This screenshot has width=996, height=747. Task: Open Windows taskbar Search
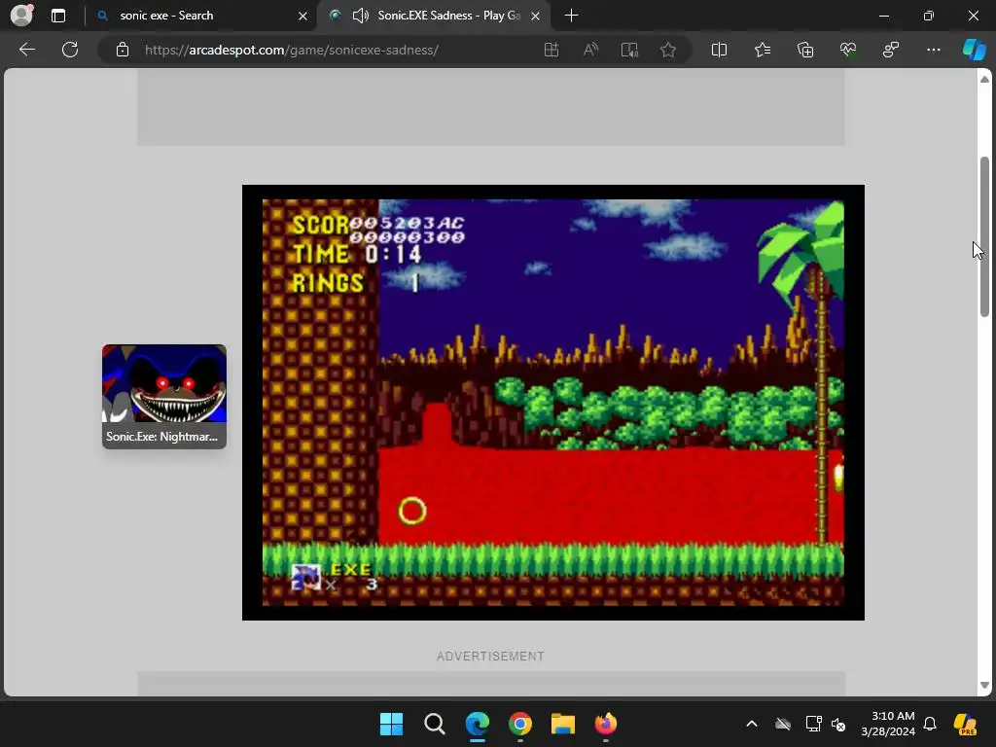click(435, 724)
